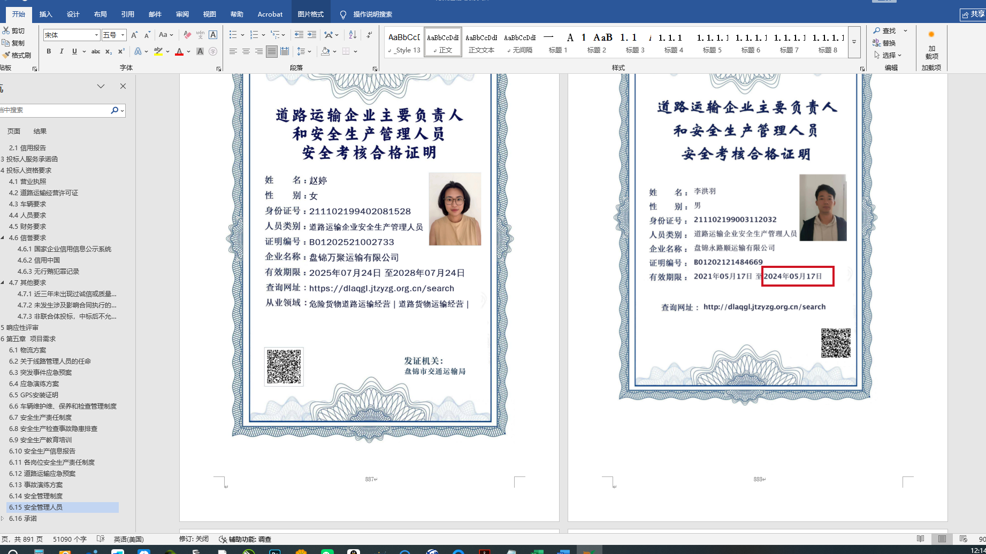Click the Share (共享) button
The width and height of the screenshot is (986, 554).
pyautogui.click(x=973, y=14)
